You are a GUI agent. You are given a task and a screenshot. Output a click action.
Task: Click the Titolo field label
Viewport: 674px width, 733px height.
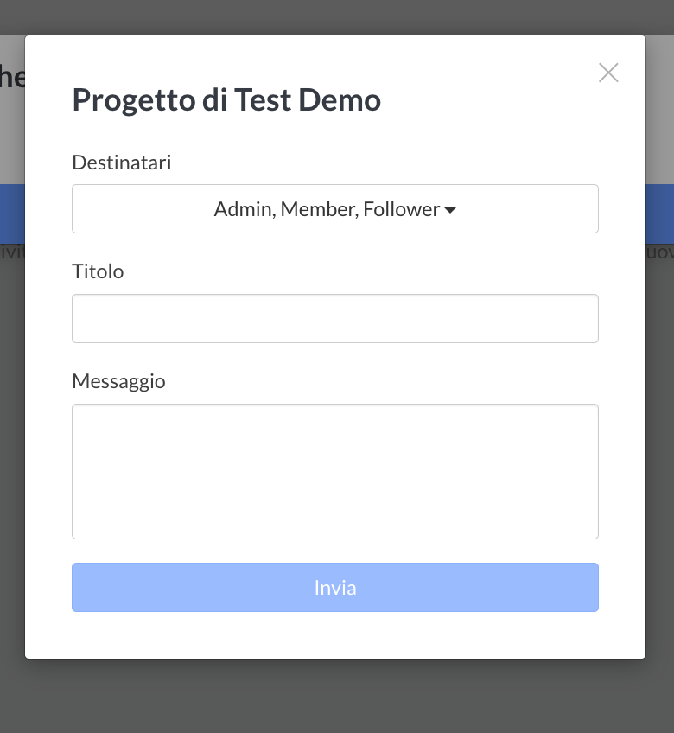coord(98,271)
